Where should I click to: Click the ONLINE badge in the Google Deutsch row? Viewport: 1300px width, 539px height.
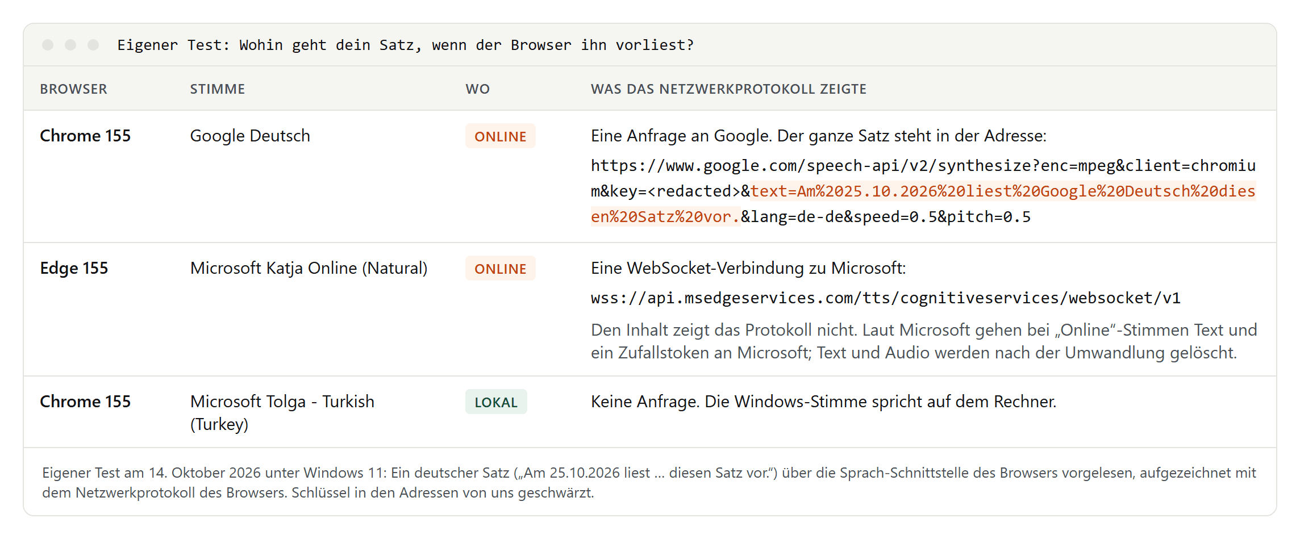tap(500, 136)
